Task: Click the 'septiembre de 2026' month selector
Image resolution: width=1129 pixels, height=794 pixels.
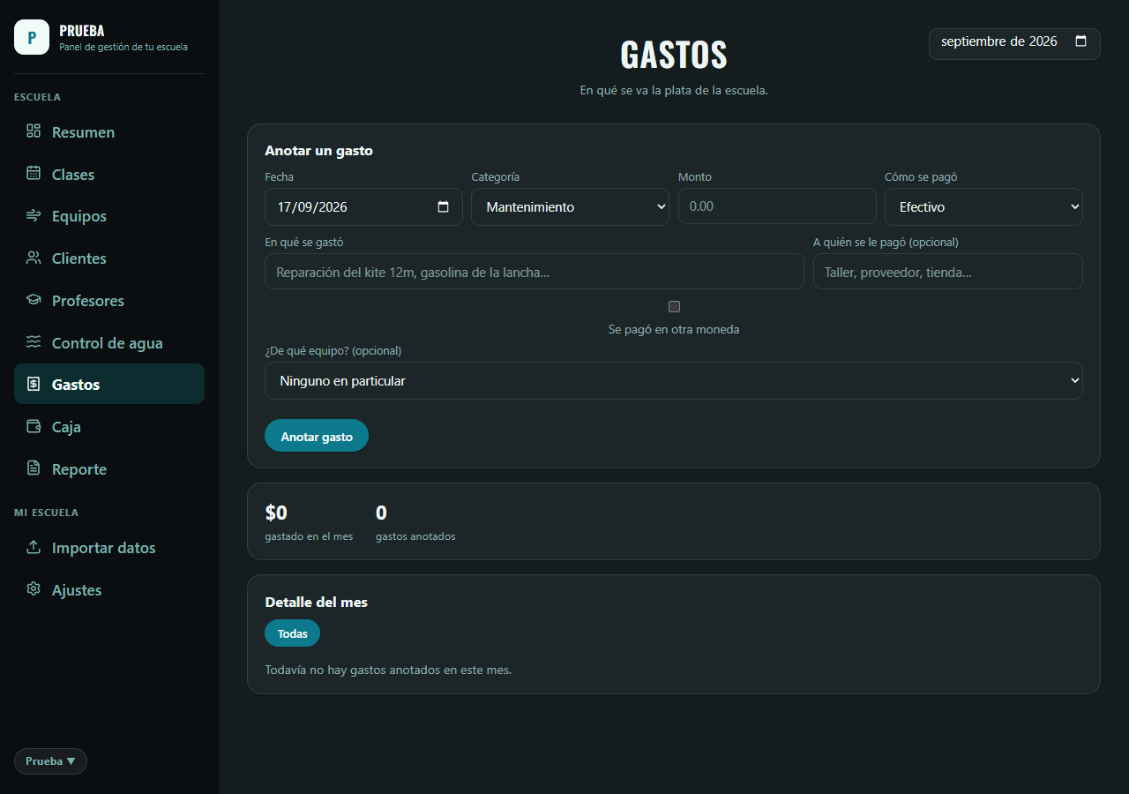Action: 1014,43
